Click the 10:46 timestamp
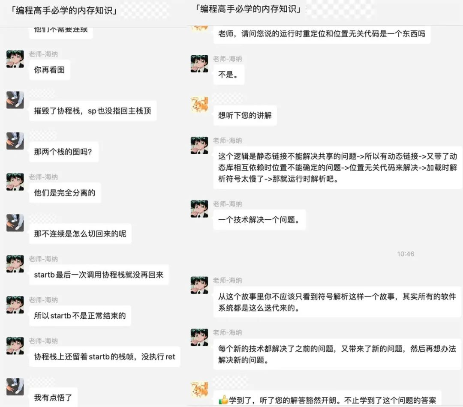 point(406,254)
